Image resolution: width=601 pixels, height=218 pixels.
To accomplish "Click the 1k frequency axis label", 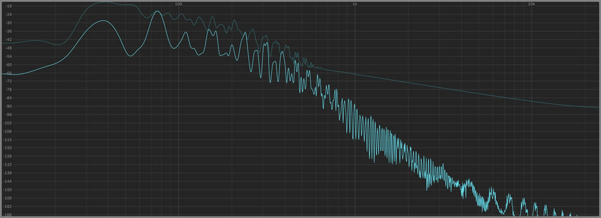I will click(355, 4).
